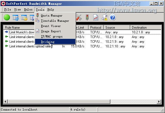Click the highlighted Bridging menu item
The width and height of the screenshot is (165, 113).
(x=55, y=42)
